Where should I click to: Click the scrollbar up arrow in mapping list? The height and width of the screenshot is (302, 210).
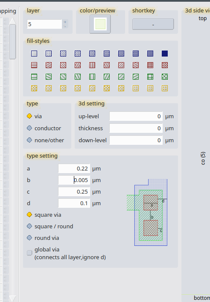coord(13,21)
